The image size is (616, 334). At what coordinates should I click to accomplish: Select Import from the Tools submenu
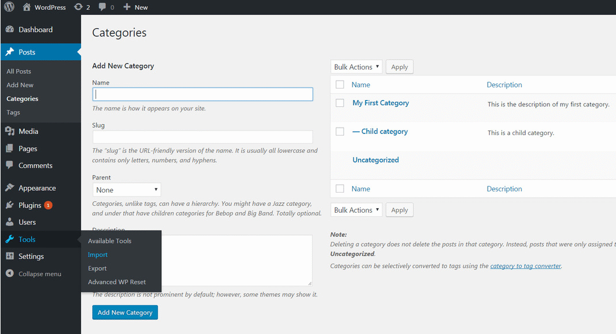[97, 254]
